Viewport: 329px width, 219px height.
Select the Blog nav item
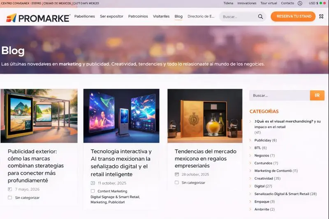(178, 16)
